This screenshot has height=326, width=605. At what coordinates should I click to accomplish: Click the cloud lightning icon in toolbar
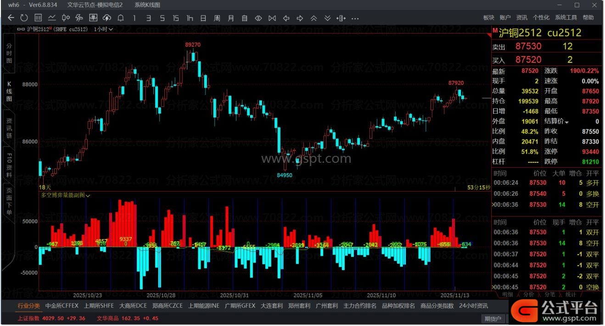[x=107, y=18]
